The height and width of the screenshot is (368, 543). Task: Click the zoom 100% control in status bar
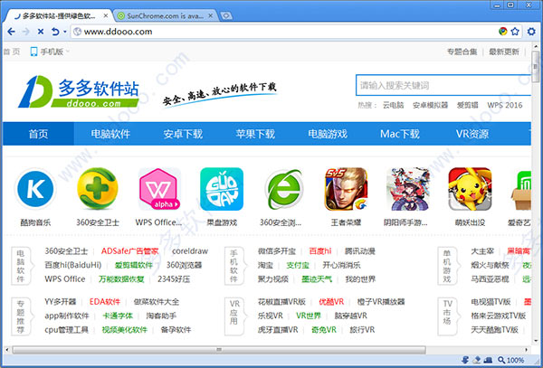510,361
